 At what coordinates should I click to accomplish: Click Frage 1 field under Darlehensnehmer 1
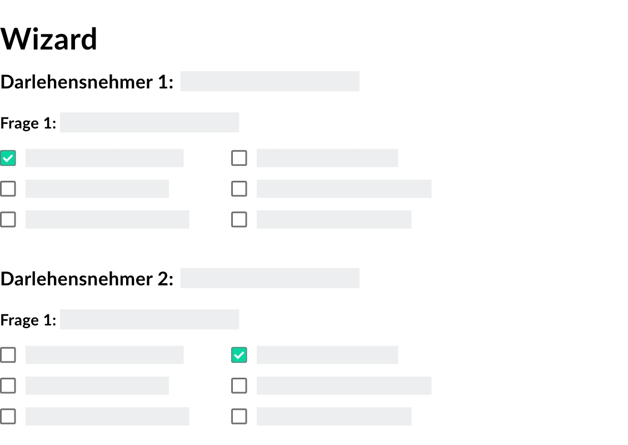[149, 122]
